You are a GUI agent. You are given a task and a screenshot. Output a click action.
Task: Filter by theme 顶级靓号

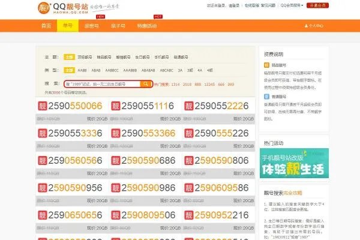click(x=85, y=57)
